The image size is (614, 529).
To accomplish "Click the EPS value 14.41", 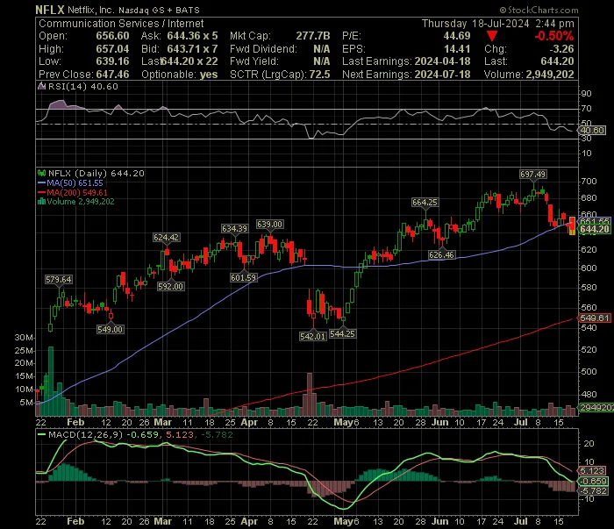I will pos(457,49).
